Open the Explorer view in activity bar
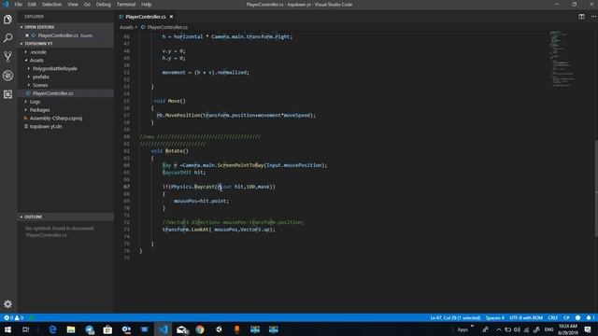The width and height of the screenshot is (598, 336). 8,20
